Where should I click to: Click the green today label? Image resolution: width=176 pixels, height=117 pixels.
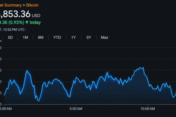35,22
